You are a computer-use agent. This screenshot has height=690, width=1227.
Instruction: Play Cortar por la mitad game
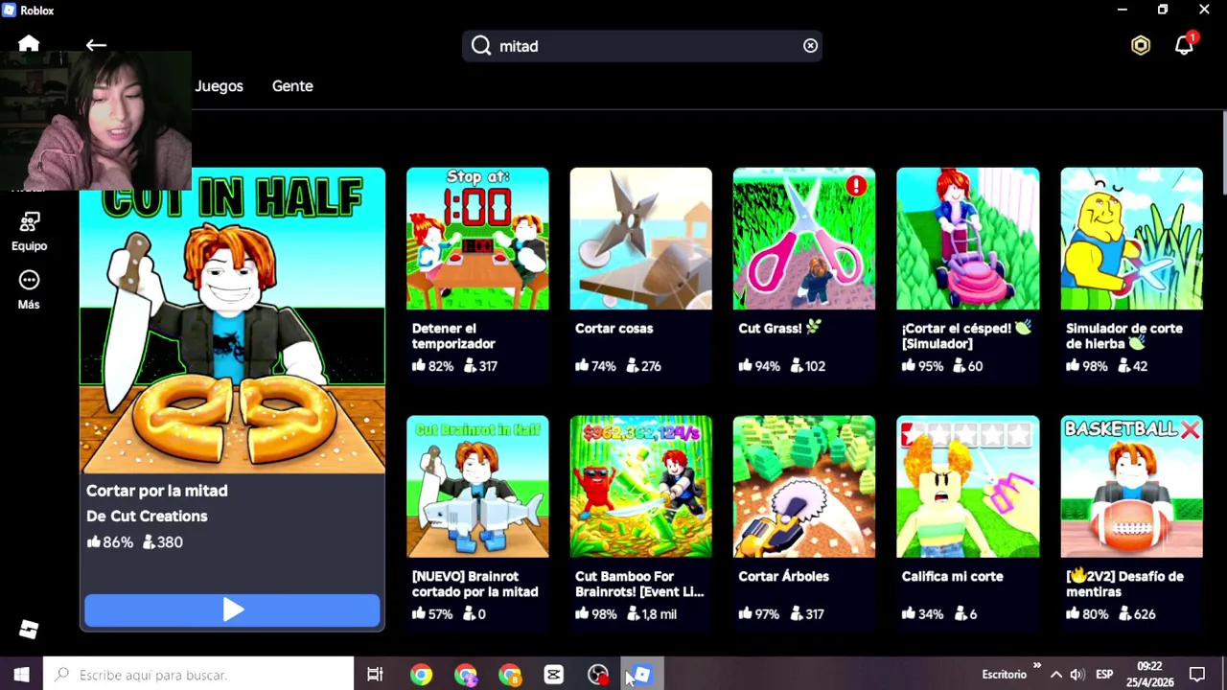pyautogui.click(x=232, y=610)
